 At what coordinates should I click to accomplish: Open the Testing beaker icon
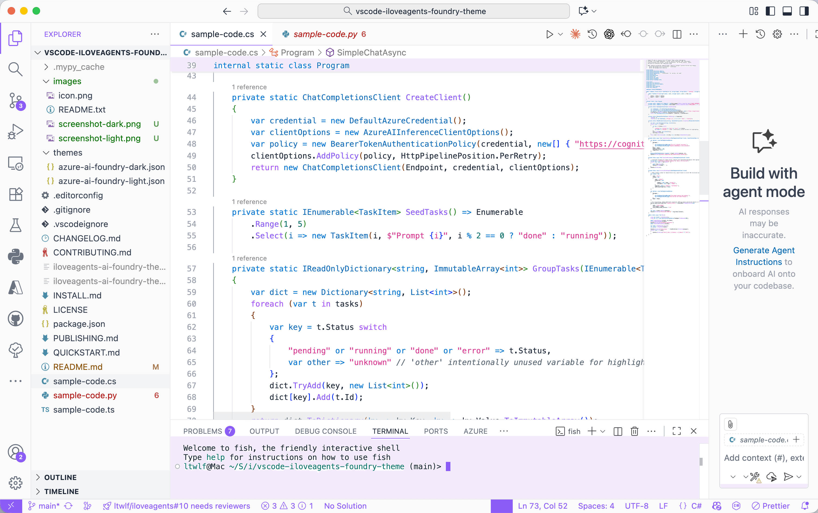pos(16,225)
